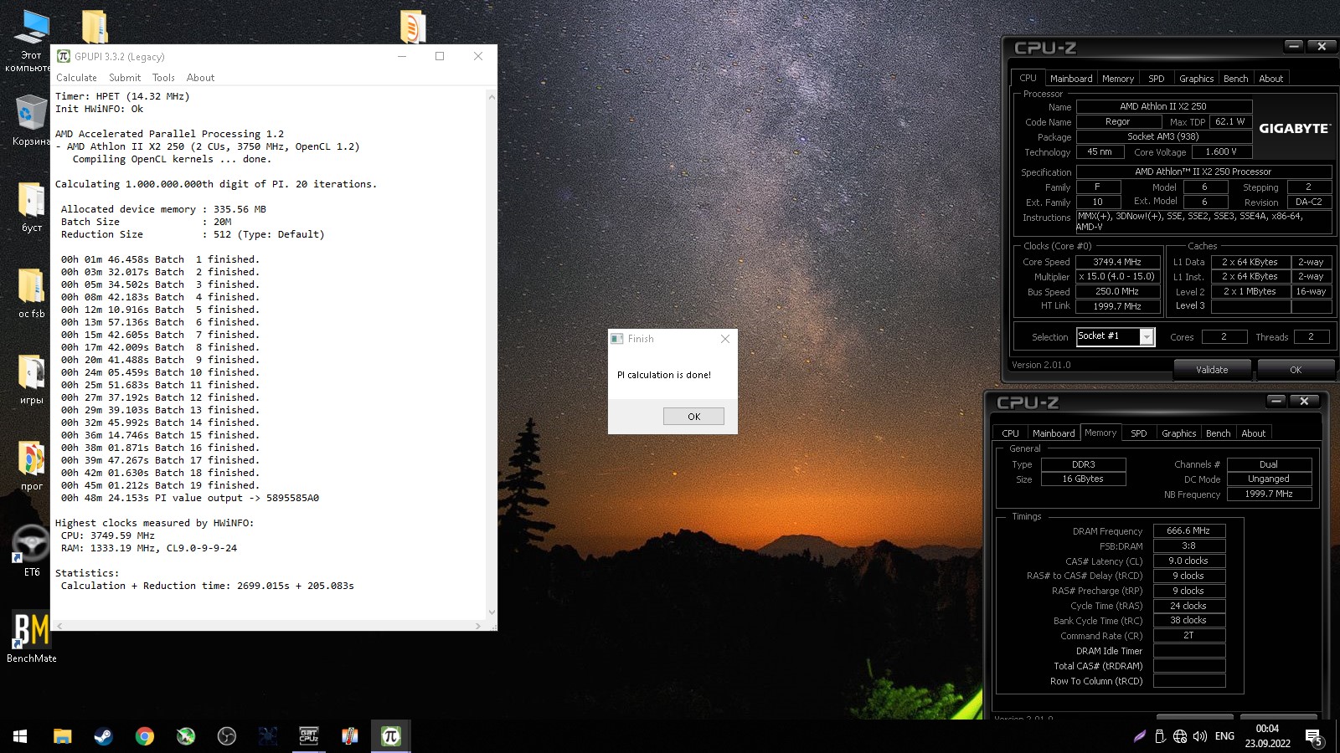This screenshot has width=1340, height=753.
Task: Click the ENG language indicator
Action: pyautogui.click(x=1224, y=736)
